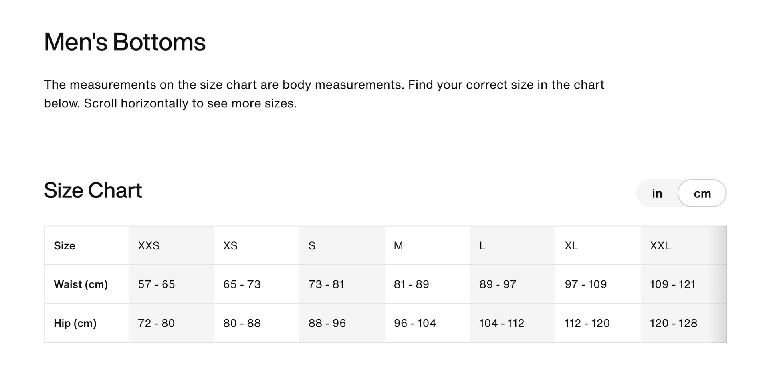Switch units to inches with the in toggle

point(657,193)
